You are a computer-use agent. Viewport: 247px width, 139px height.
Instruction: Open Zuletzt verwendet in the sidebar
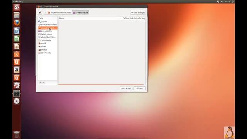47,25
